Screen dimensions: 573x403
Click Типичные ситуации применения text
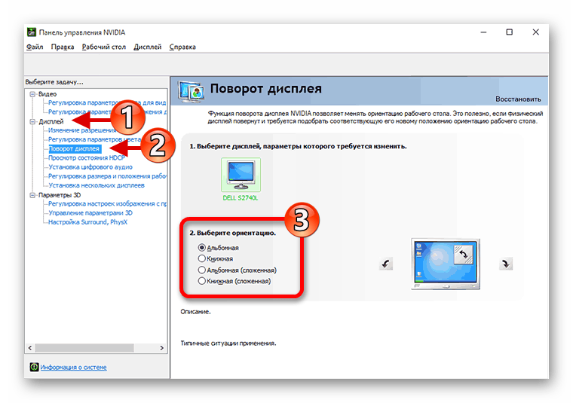pyautogui.click(x=228, y=343)
